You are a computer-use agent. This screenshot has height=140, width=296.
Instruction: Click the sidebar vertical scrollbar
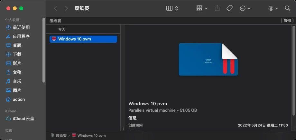pos(44,50)
